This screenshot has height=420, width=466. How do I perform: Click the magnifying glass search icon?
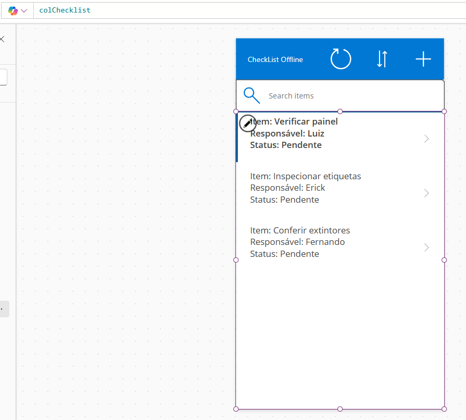(x=251, y=95)
